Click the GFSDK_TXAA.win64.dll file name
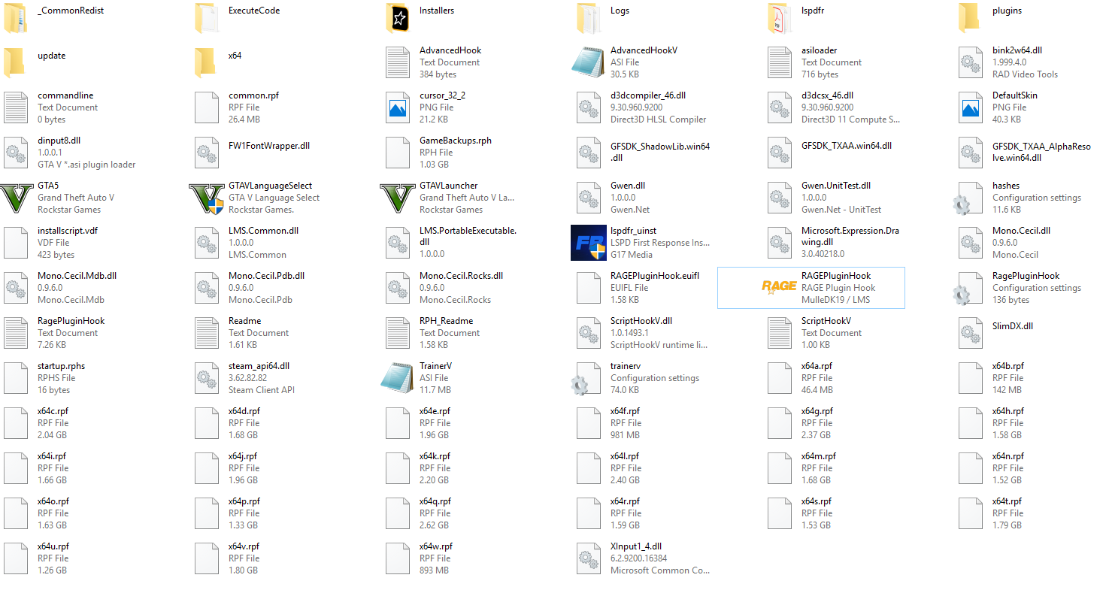1106x590 pixels. [847, 146]
